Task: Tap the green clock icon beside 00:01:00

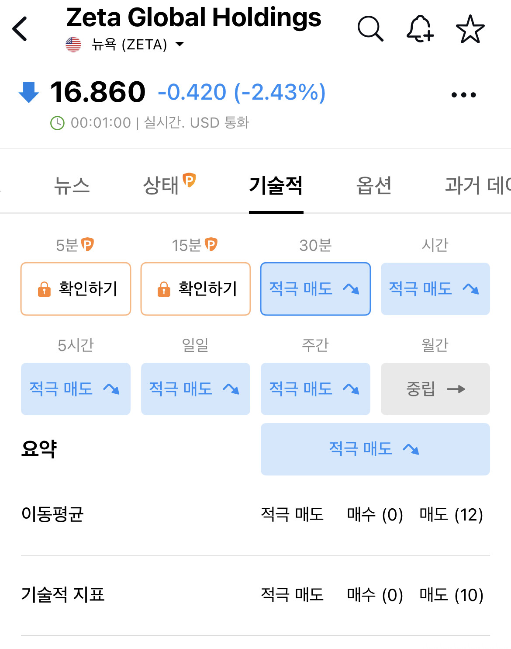Action: point(57,123)
